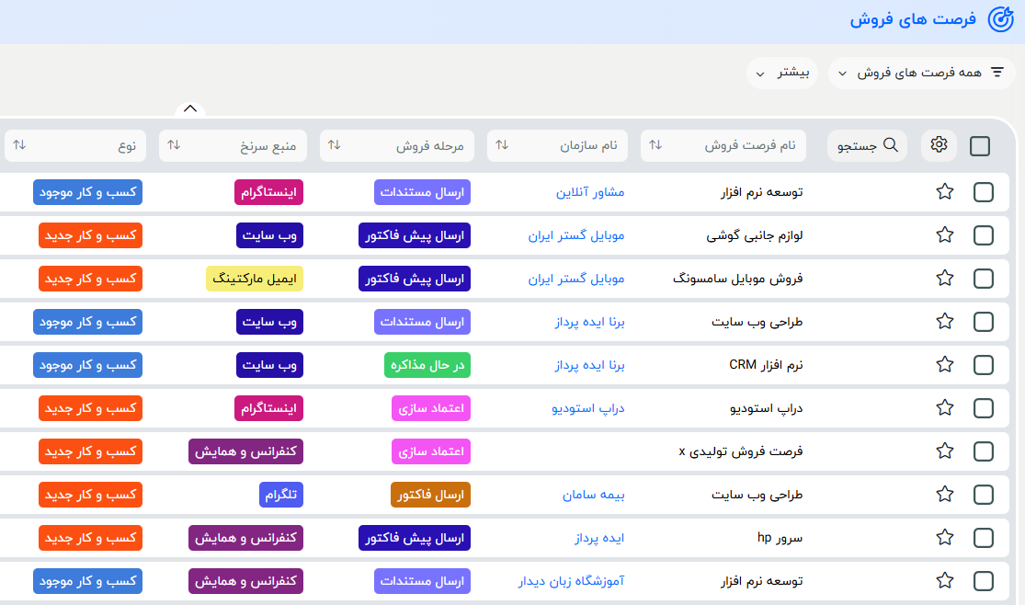Click the منبع سرنخ column header

[x=235, y=145]
